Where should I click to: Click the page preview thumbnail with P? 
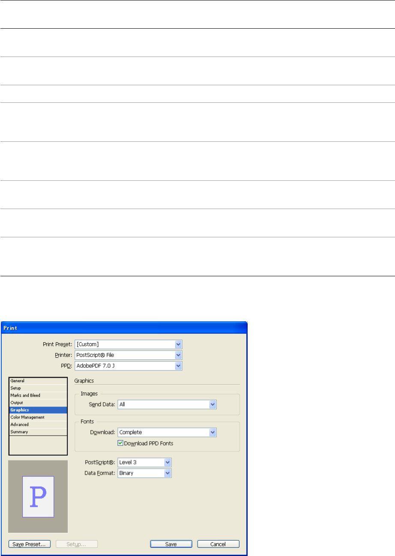pos(38,496)
